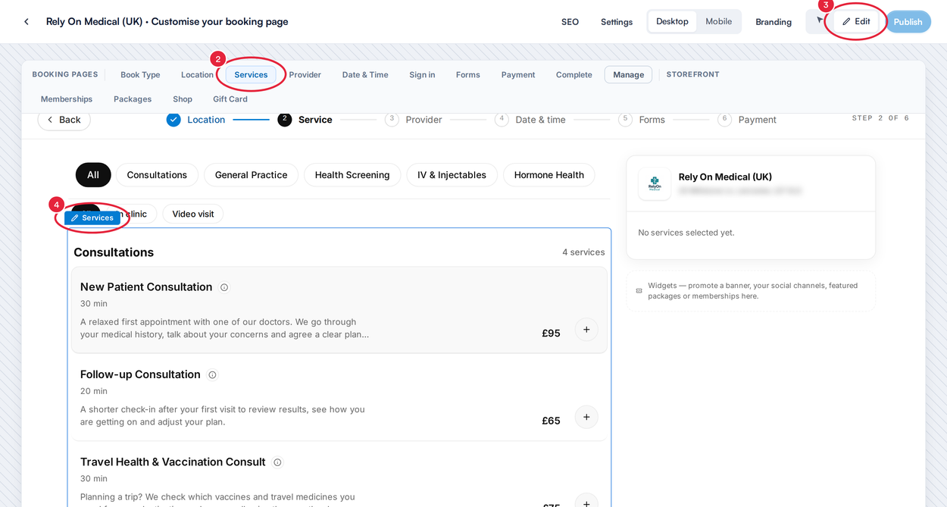The width and height of the screenshot is (947, 507).
Task: Switch preview to Mobile
Action: click(718, 21)
